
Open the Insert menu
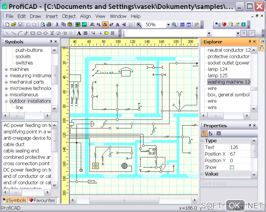52,16
